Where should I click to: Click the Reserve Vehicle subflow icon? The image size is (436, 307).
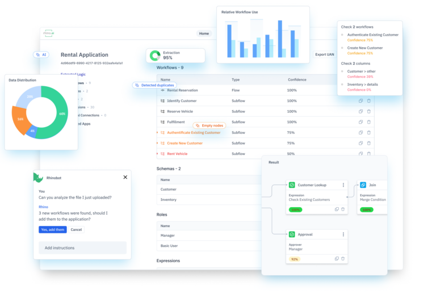[163, 111]
